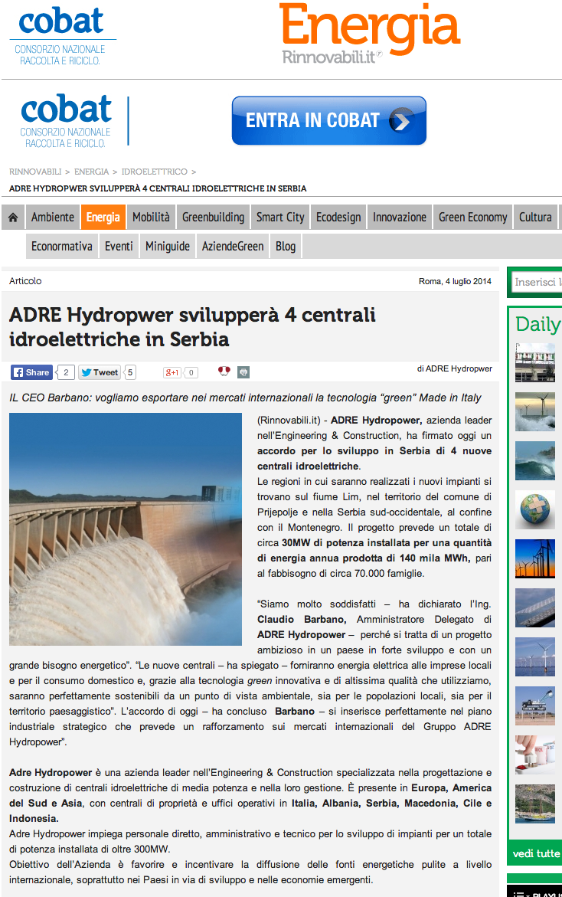Click the Tweet button
This screenshot has width=562, height=897.
pyautogui.click(x=100, y=372)
